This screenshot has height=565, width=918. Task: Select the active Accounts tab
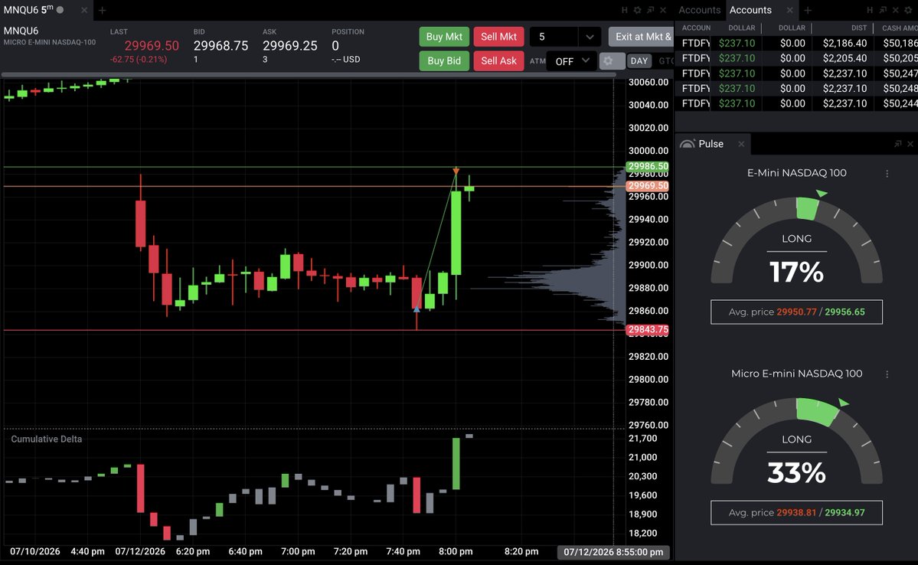(x=750, y=10)
